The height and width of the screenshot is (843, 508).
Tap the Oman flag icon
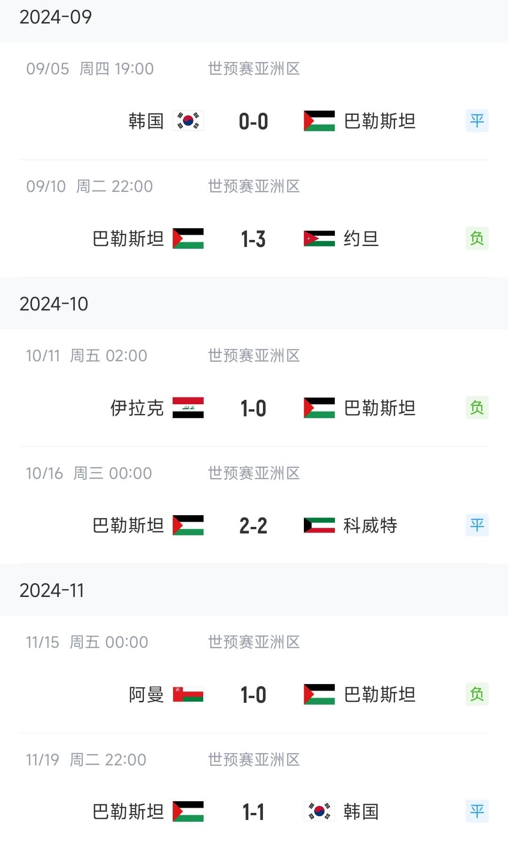point(188,694)
